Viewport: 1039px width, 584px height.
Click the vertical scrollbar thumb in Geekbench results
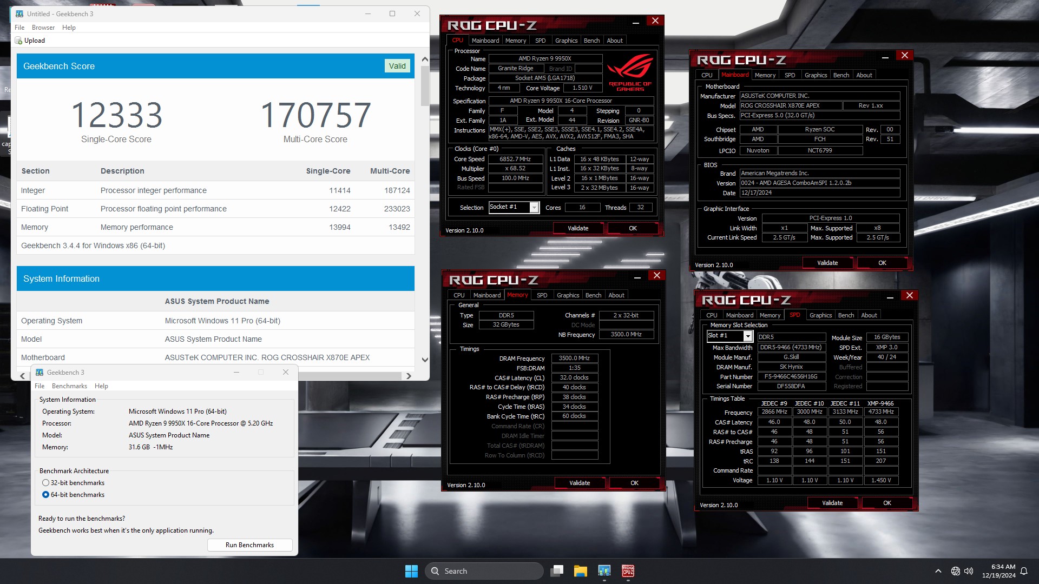[x=425, y=87]
